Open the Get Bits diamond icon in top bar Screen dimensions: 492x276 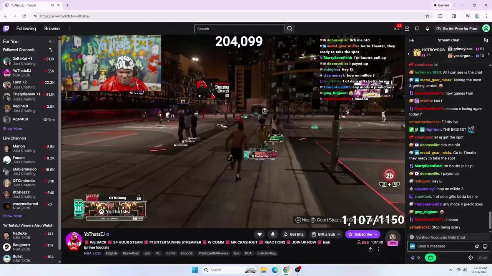pyautogui.click(x=427, y=29)
